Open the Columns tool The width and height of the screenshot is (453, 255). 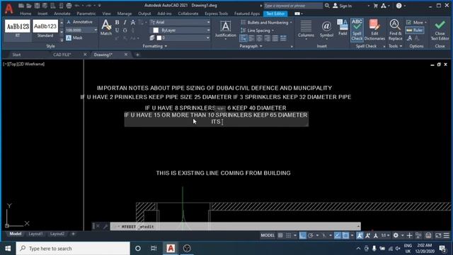click(x=306, y=29)
